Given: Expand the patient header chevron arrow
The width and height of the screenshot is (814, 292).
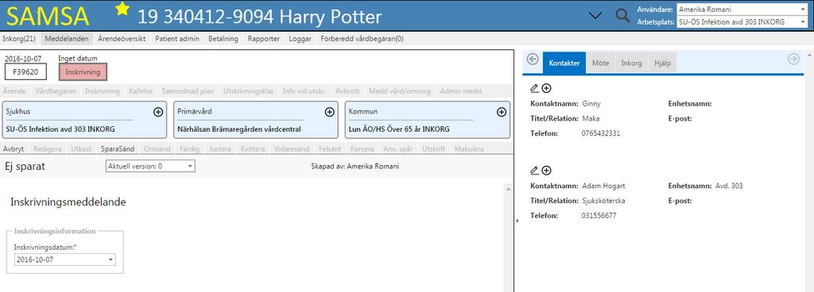Looking at the screenshot, I should [596, 16].
